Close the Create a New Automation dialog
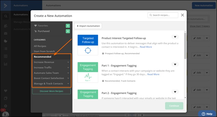217x117 pixels. tap(183, 15)
